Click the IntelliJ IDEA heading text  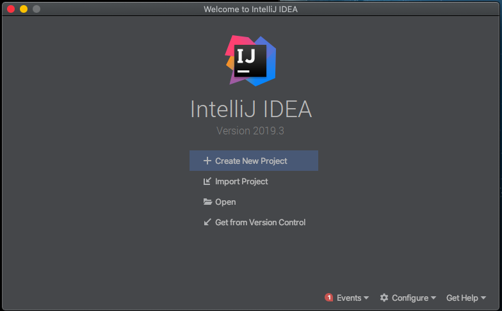tap(251, 109)
